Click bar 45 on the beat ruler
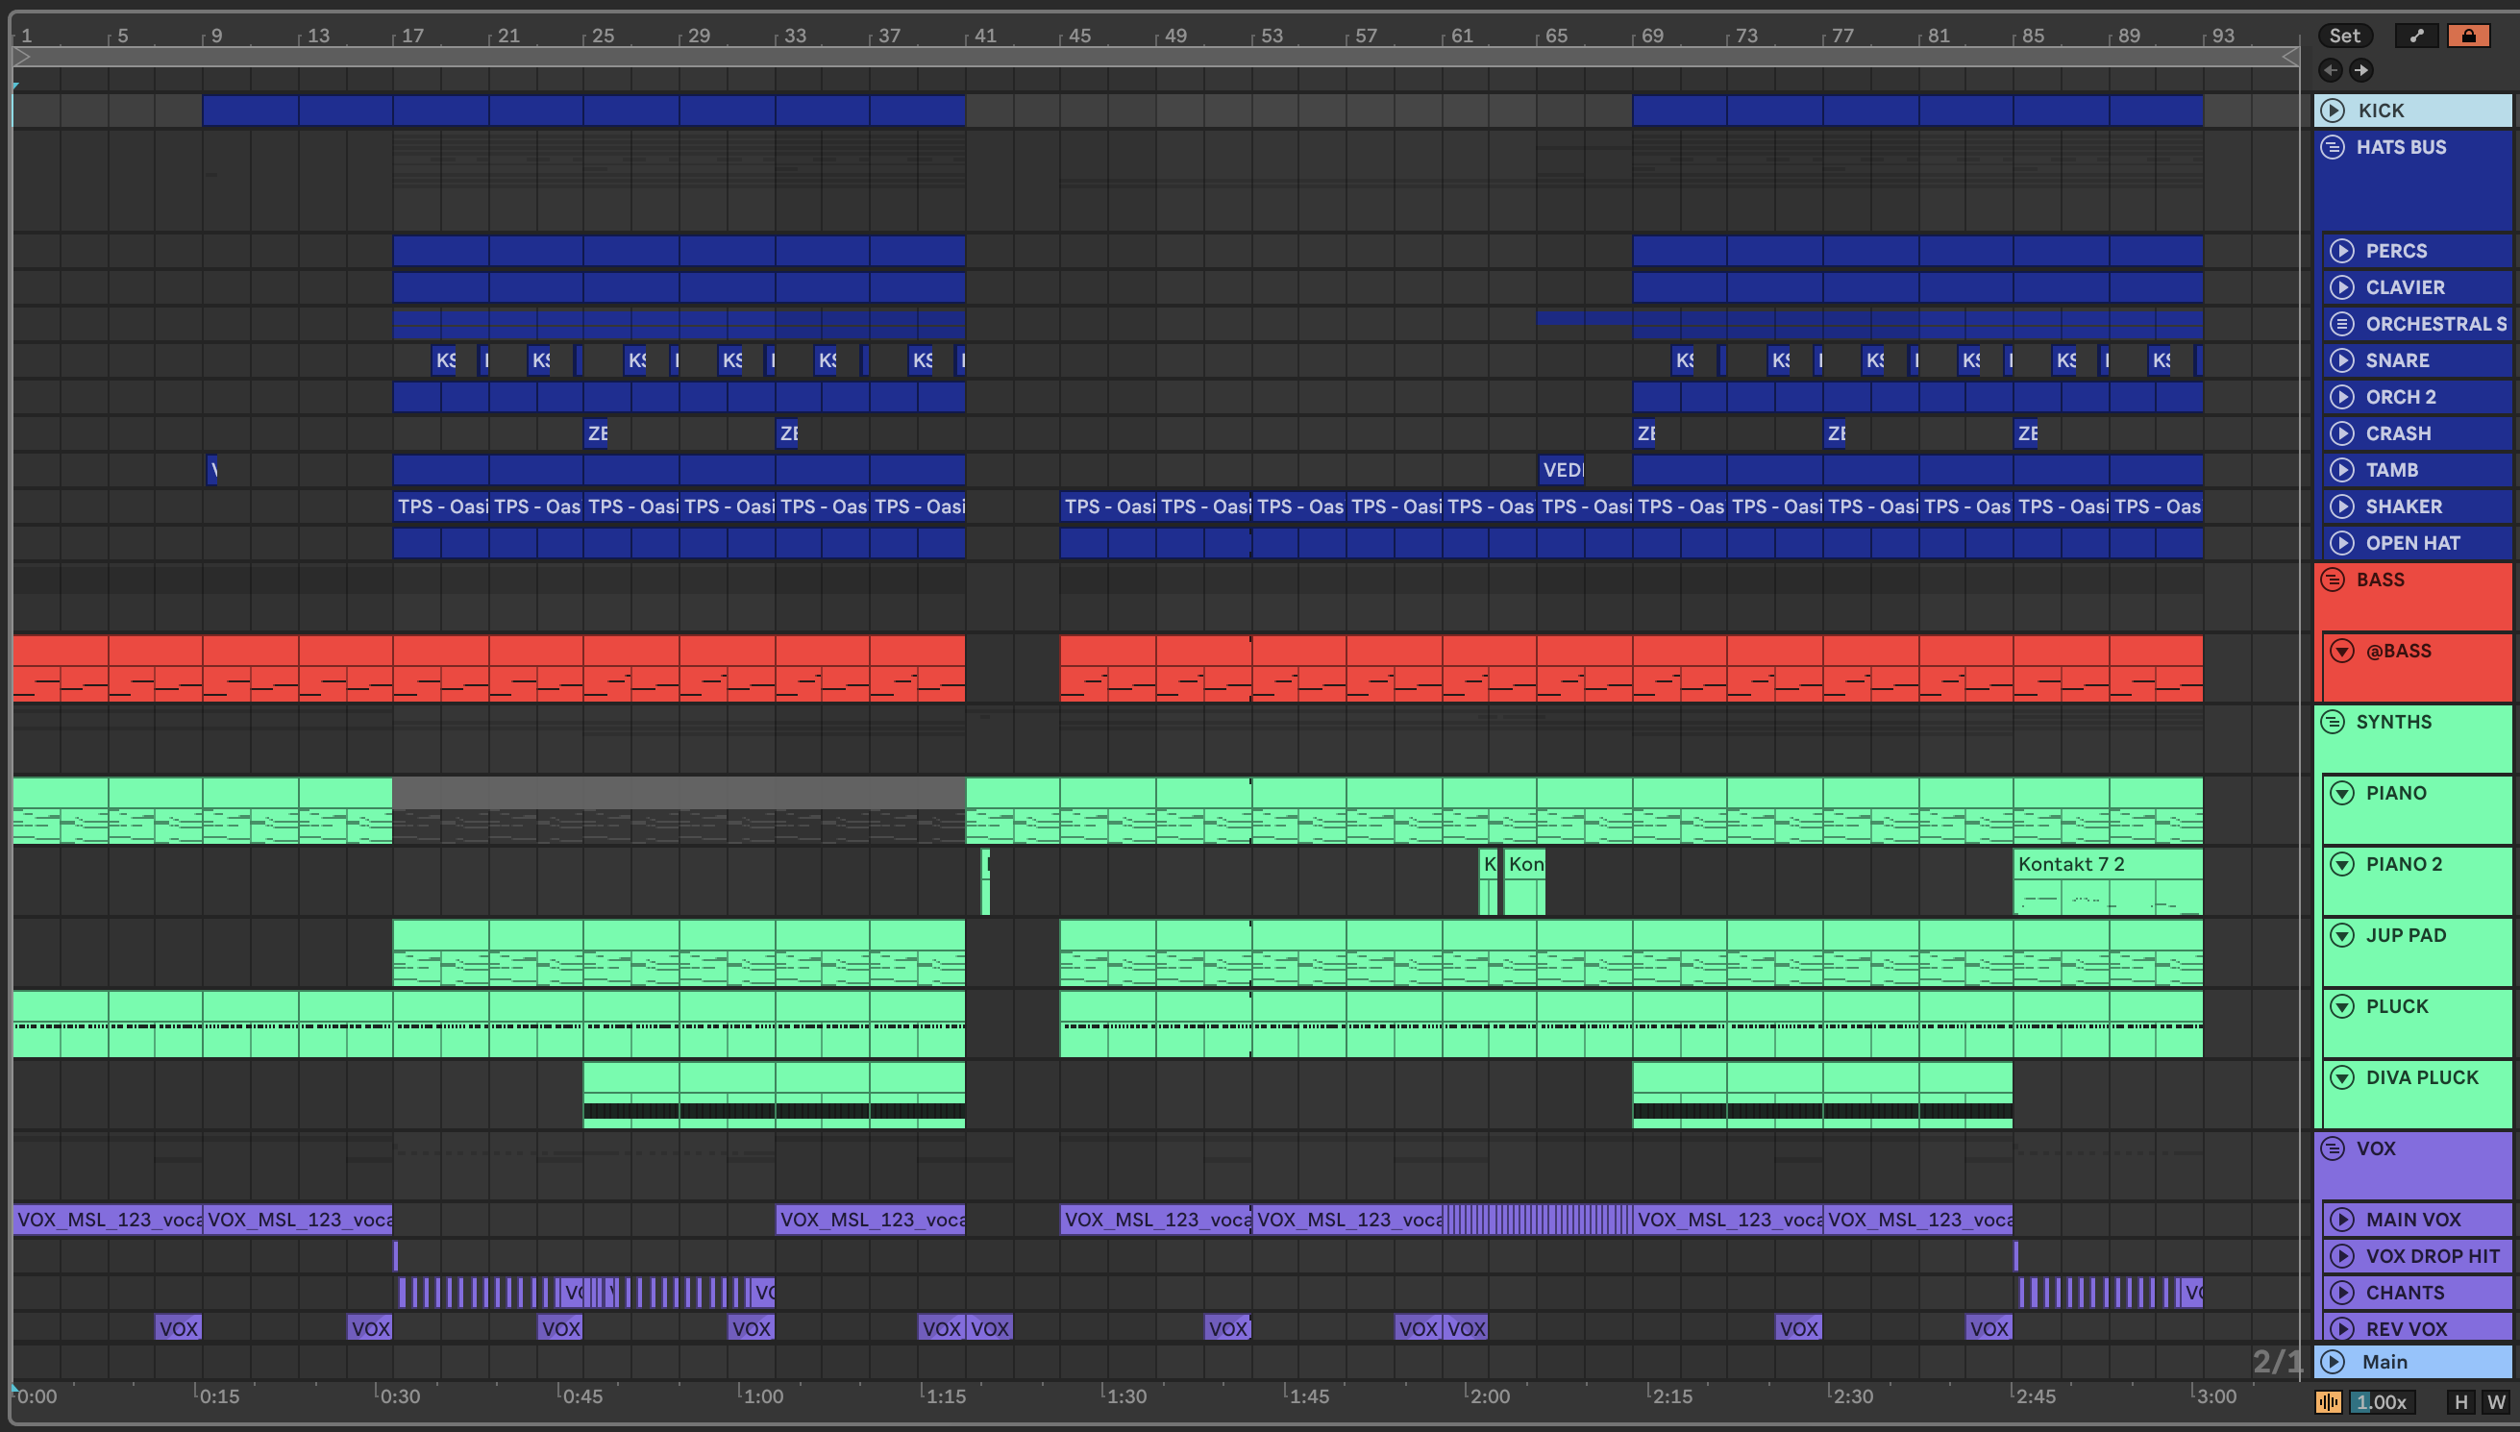The height and width of the screenshot is (1432, 2520). (x=1078, y=37)
